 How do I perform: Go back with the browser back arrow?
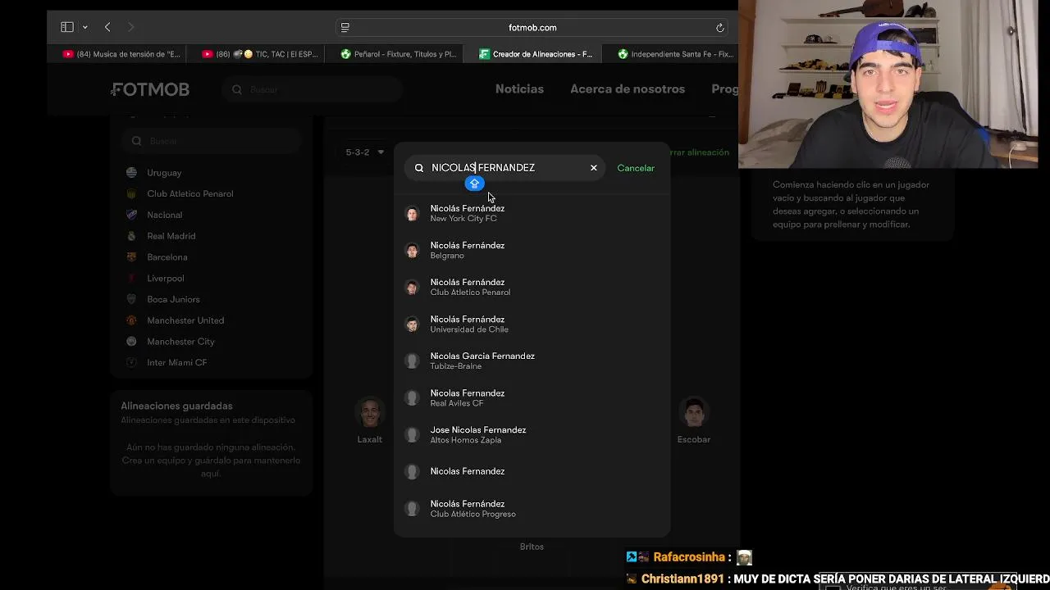pos(107,27)
